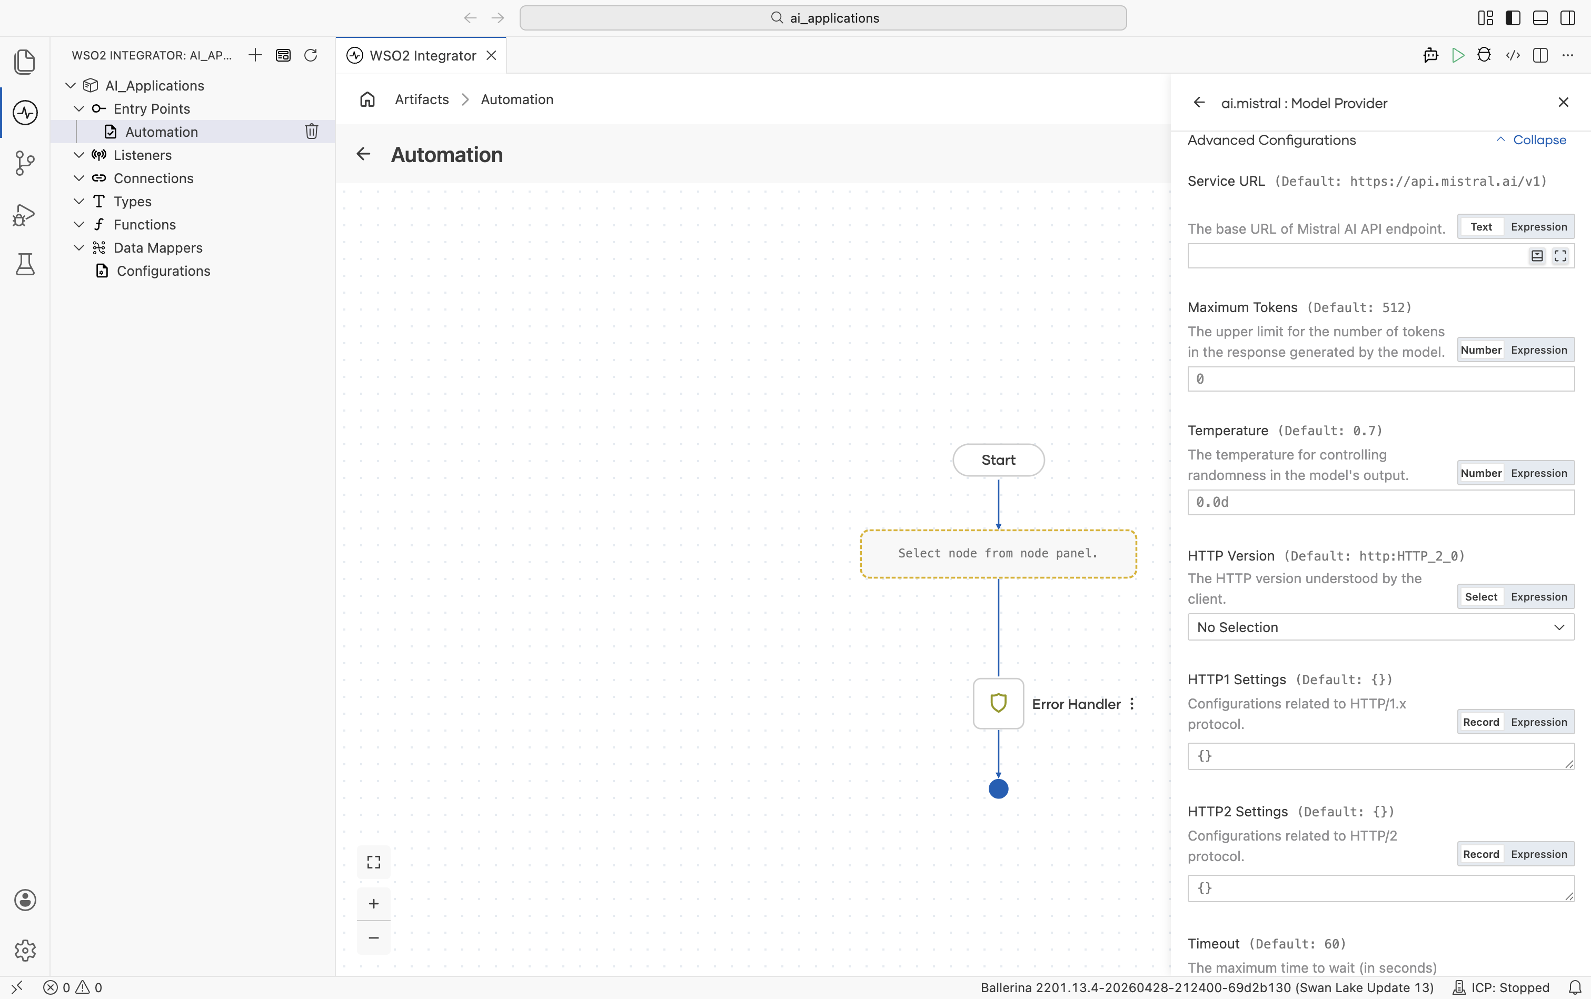The image size is (1591, 999).
Task: Split the editor with split icon
Action: click(1540, 55)
